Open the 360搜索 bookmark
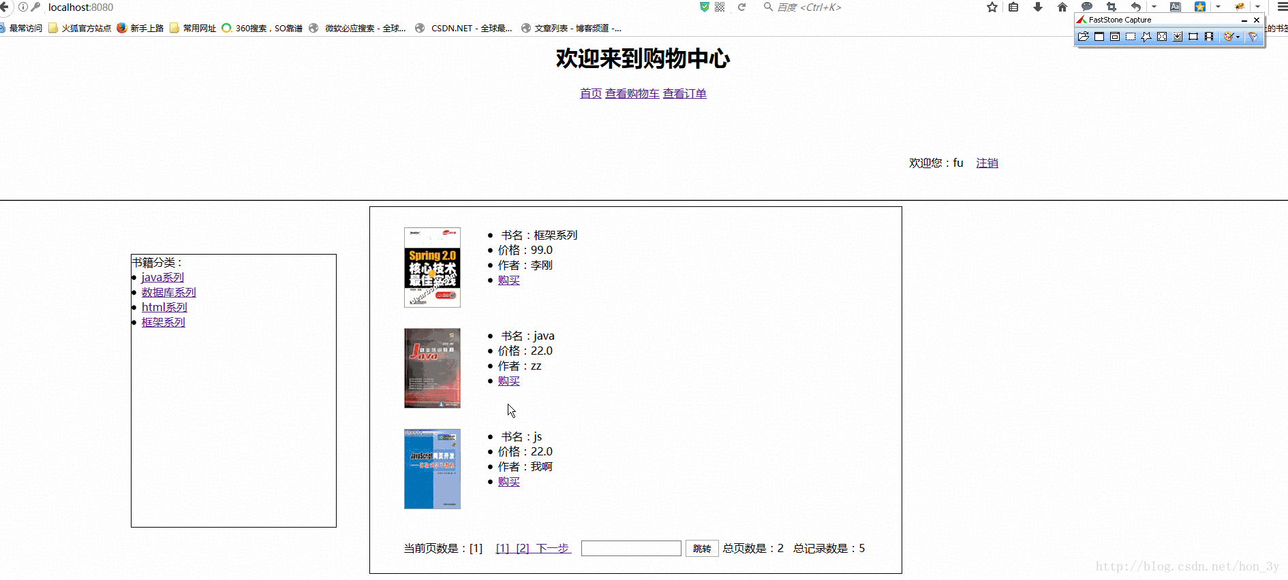 point(262,28)
